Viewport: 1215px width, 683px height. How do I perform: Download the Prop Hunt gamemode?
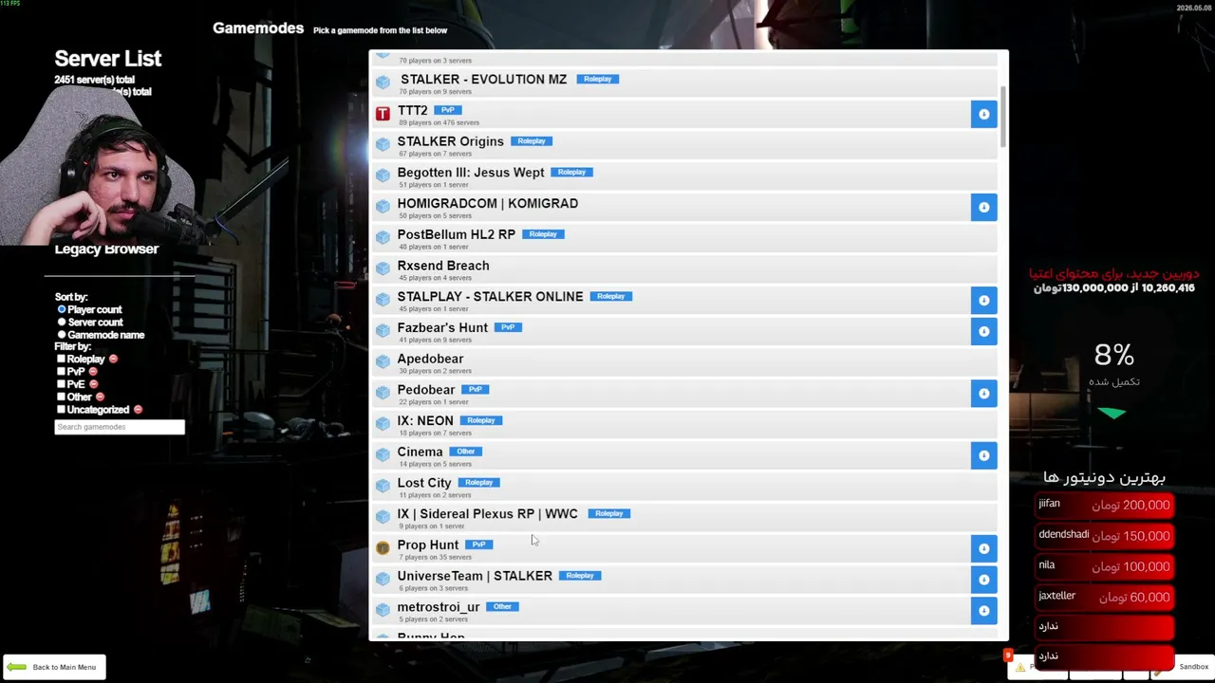pos(983,548)
